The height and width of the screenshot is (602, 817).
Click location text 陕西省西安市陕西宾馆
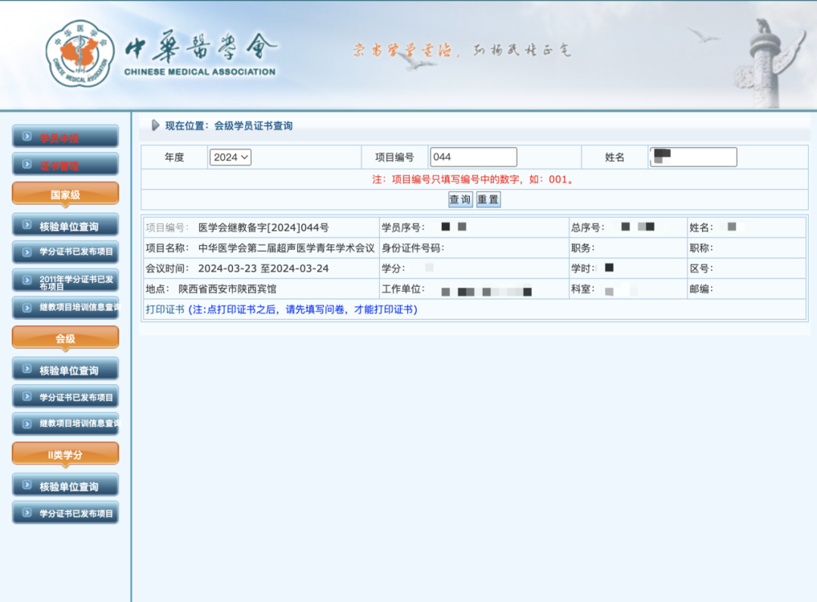point(227,289)
